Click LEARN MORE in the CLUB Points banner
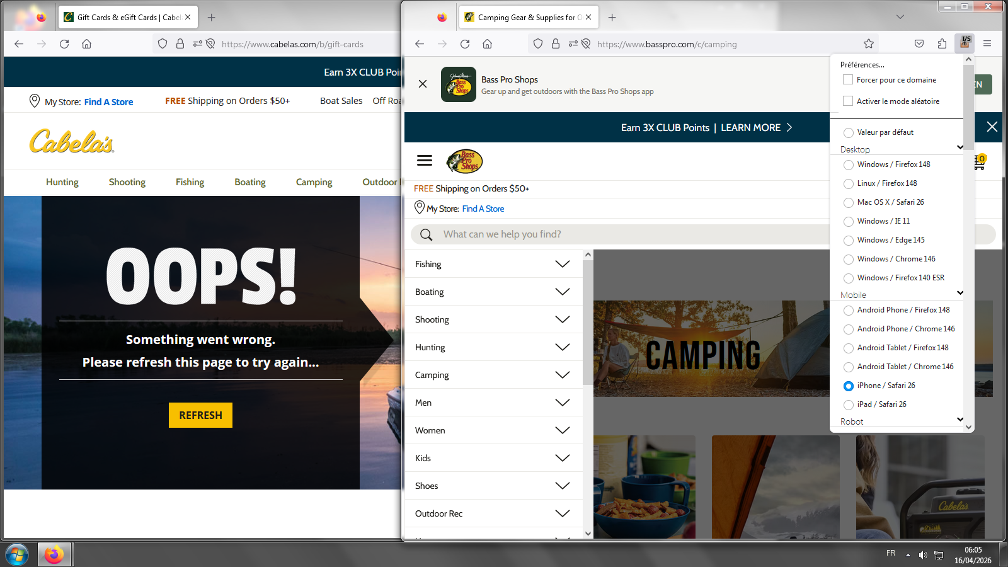The width and height of the screenshot is (1008, 567). pyautogui.click(x=756, y=127)
